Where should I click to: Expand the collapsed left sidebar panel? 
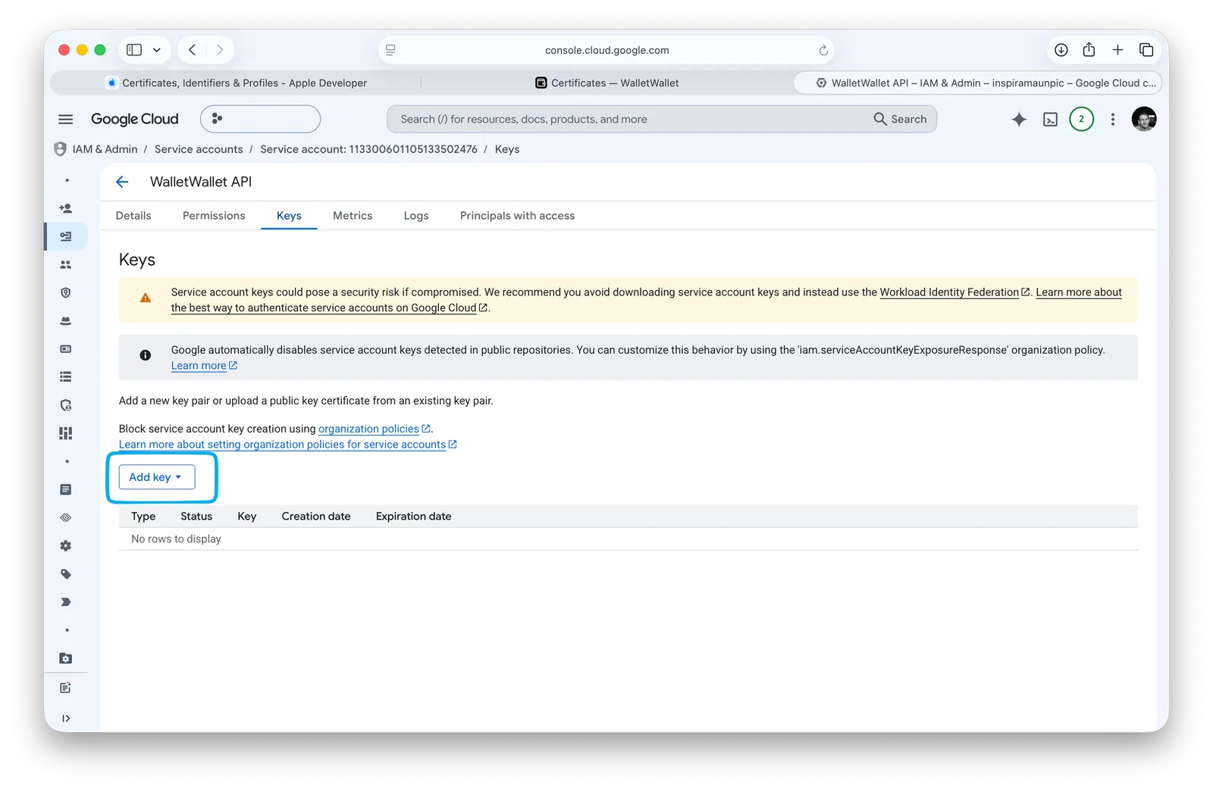pos(66,718)
